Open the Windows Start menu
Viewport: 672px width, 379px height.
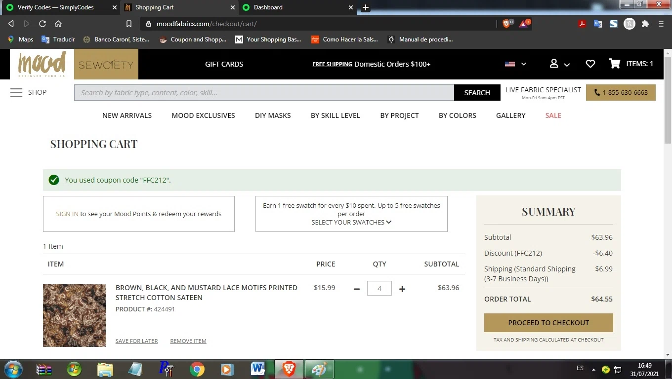click(x=13, y=369)
